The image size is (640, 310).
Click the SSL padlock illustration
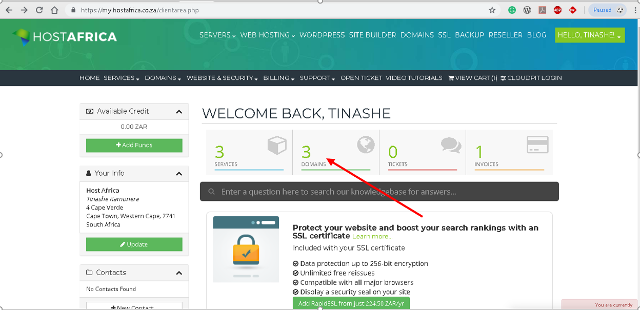(246, 249)
